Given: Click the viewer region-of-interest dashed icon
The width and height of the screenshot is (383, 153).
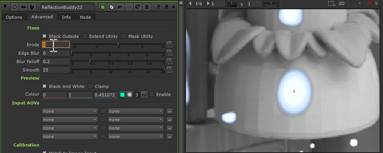Looking at the screenshot, I should coord(331,4).
